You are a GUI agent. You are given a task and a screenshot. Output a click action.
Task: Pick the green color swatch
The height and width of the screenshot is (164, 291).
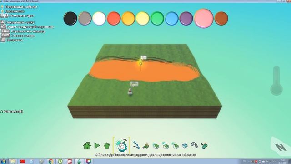pyautogui.click(x=157, y=18)
